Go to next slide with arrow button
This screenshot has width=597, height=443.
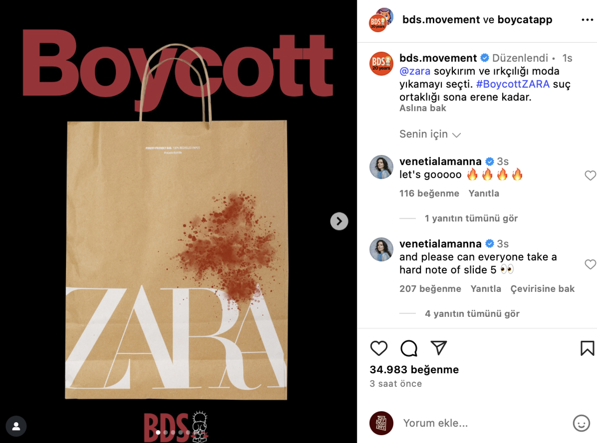click(x=339, y=221)
